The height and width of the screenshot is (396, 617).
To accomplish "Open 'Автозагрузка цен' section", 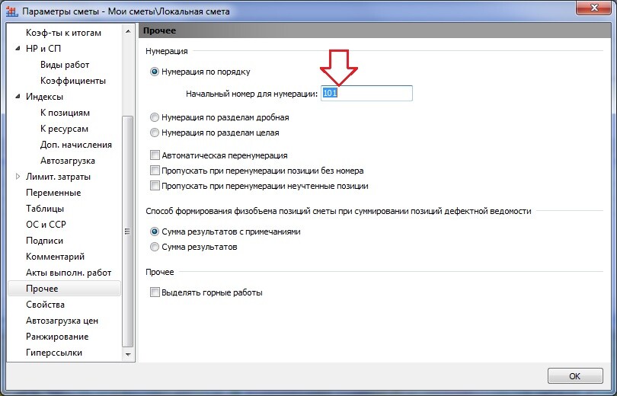I will (62, 321).
